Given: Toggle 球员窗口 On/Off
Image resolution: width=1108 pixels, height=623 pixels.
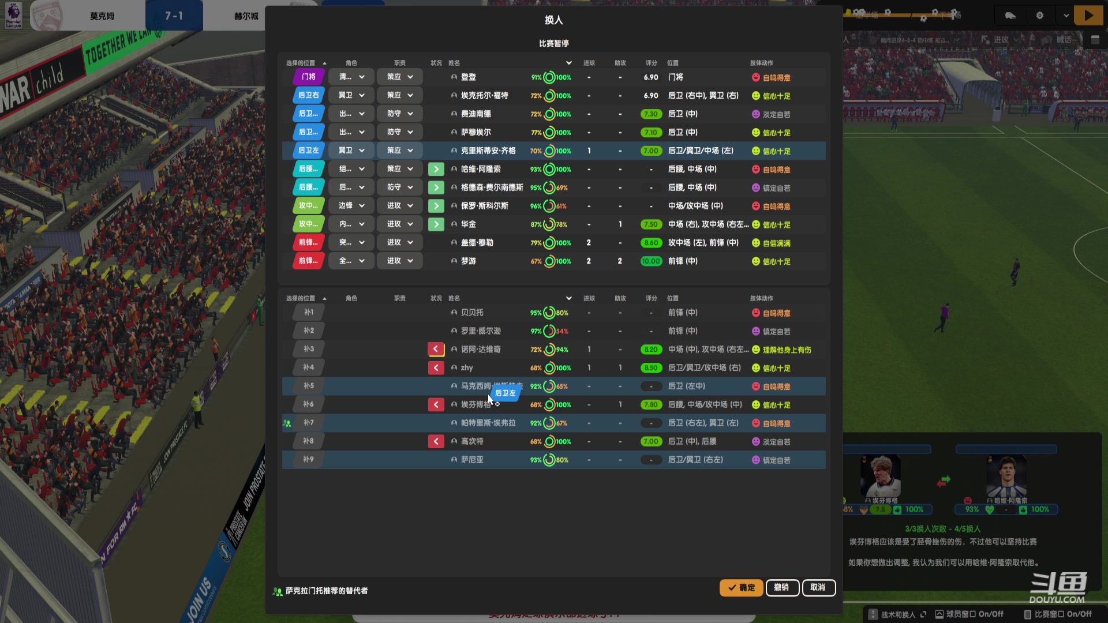Looking at the screenshot, I should 969,614.
